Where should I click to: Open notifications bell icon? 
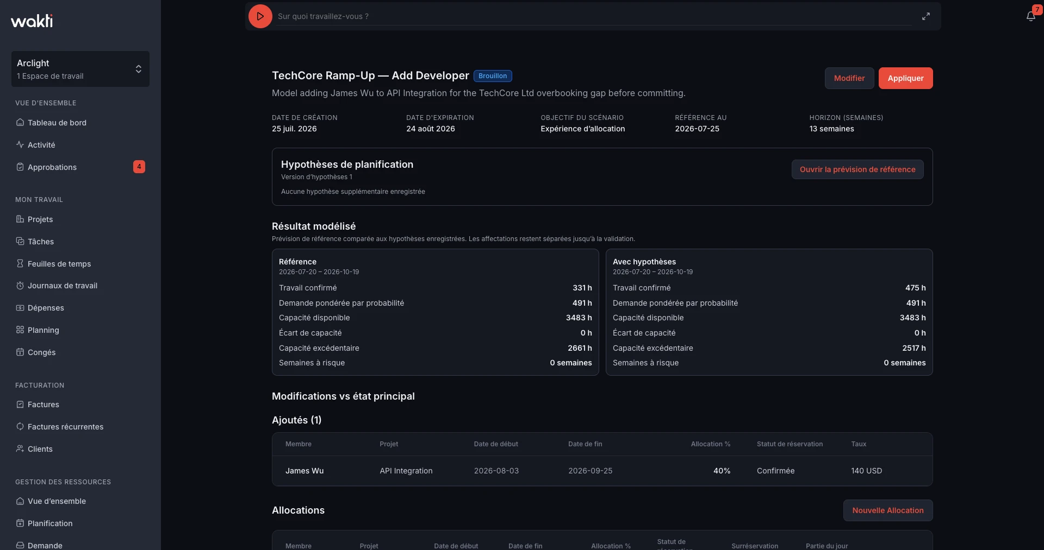[1030, 16]
